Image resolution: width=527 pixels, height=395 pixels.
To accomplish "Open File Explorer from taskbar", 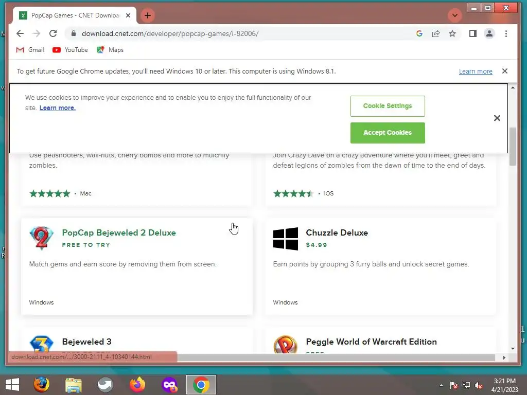I will point(73,385).
